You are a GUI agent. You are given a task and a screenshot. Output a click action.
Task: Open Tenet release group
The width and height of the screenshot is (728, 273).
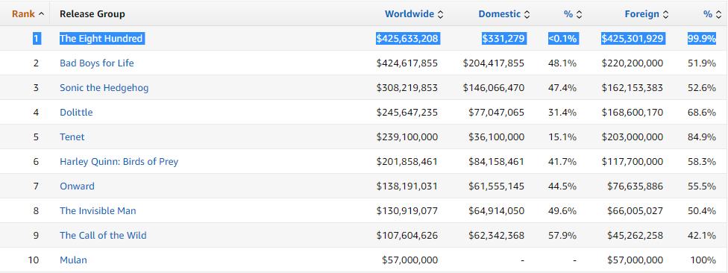click(x=72, y=137)
